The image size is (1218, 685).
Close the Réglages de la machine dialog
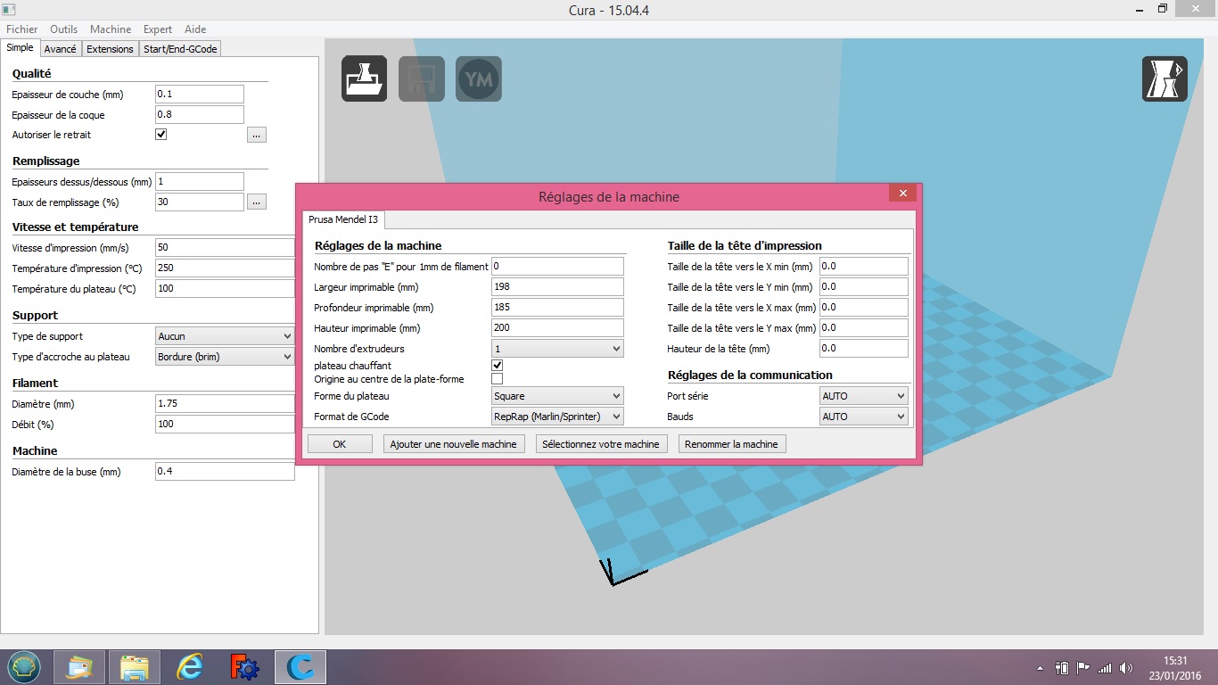tap(902, 193)
